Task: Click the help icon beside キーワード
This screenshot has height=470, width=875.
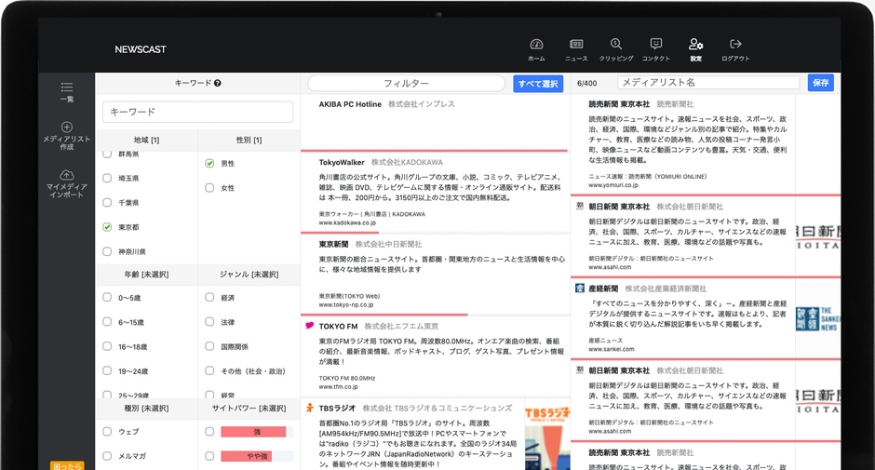Action: [217, 83]
